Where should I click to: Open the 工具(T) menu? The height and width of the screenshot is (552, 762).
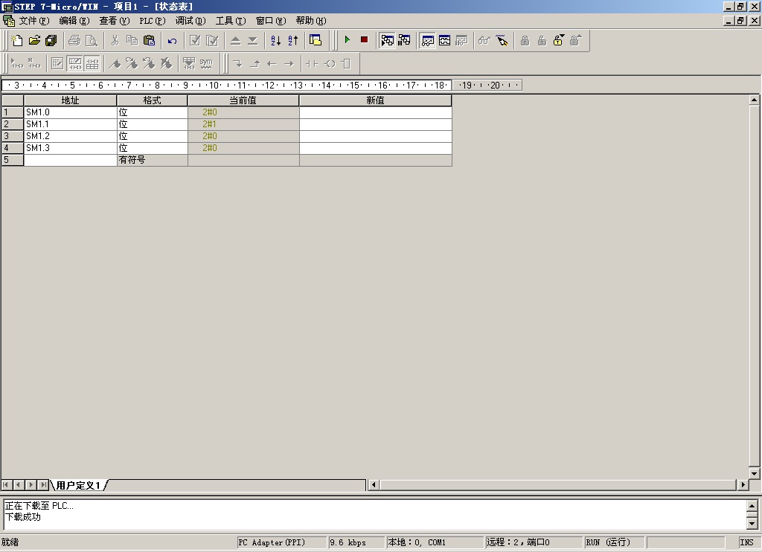(231, 21)
